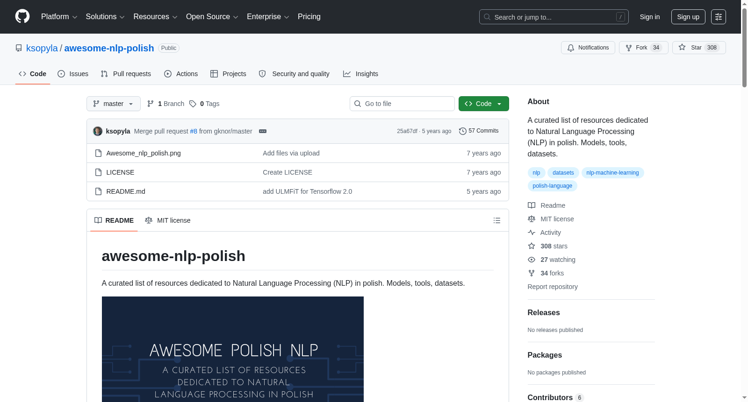View the 57 Commits history
Viewport: 748px width, 402px height.
point(479,131)
